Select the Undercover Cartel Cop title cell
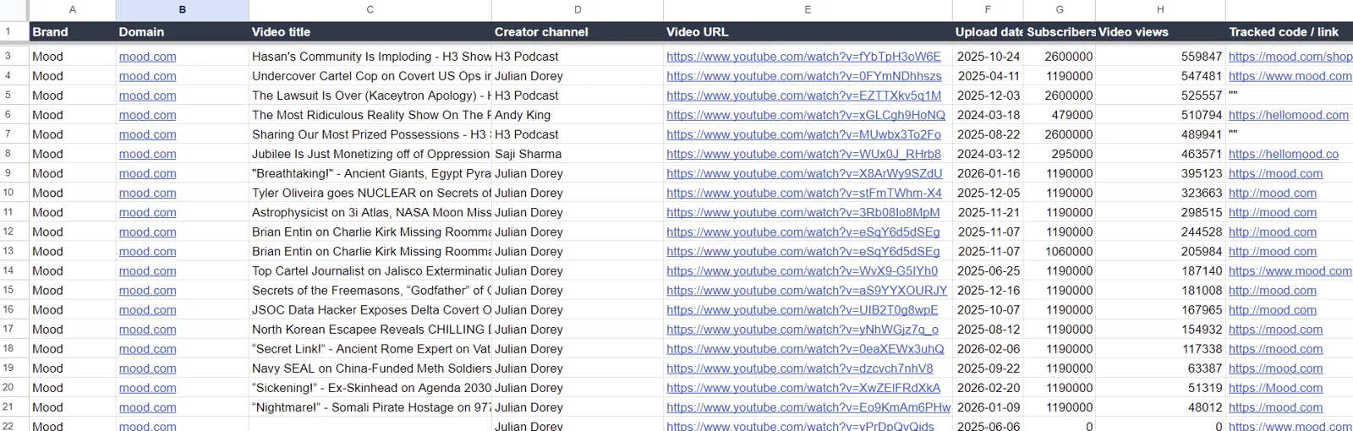This screenshot has width=1353, height=431. pyautogui.click(x=370, y=76)
